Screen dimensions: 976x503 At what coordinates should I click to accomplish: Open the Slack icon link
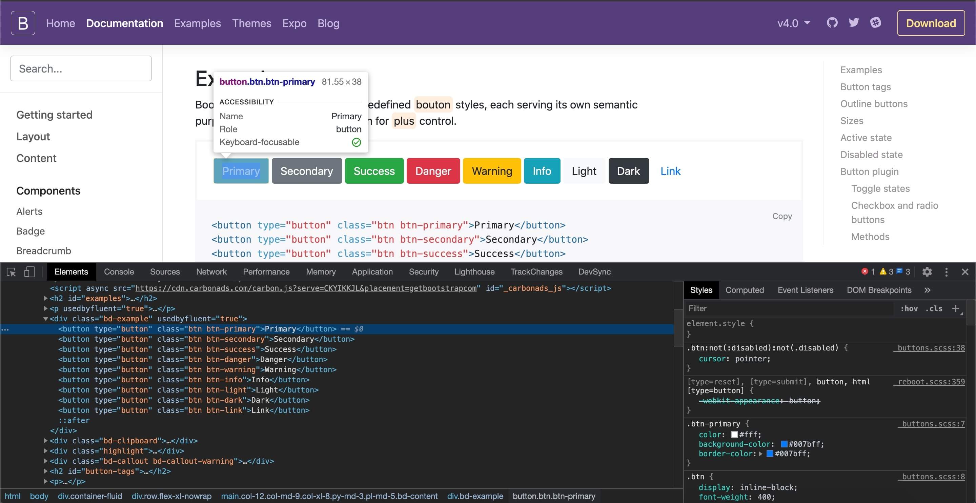point(876,23)
